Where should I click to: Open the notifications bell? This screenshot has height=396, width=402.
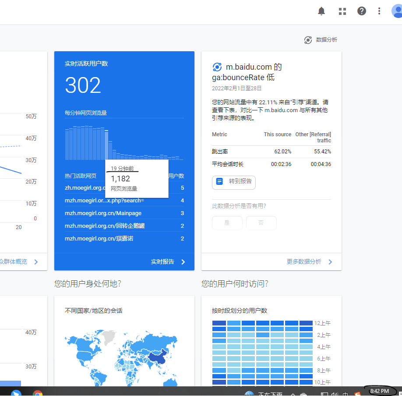coord(321,11)
